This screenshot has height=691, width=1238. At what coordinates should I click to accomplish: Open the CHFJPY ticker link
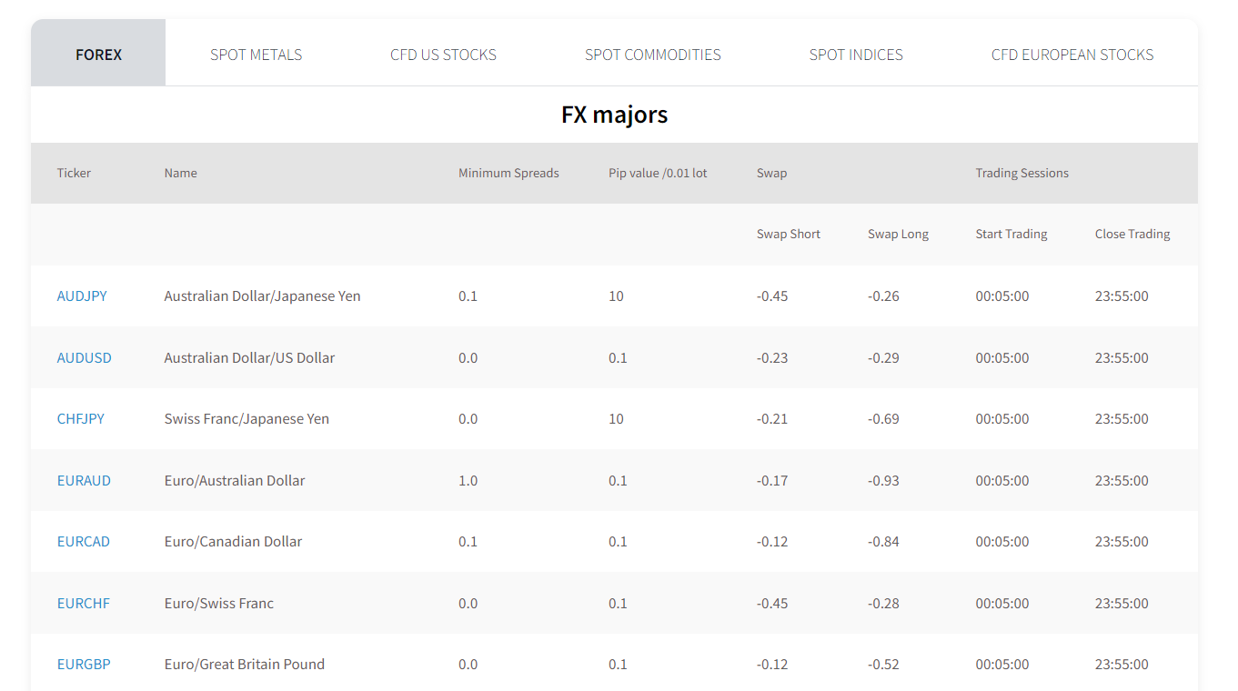[81, 419]
